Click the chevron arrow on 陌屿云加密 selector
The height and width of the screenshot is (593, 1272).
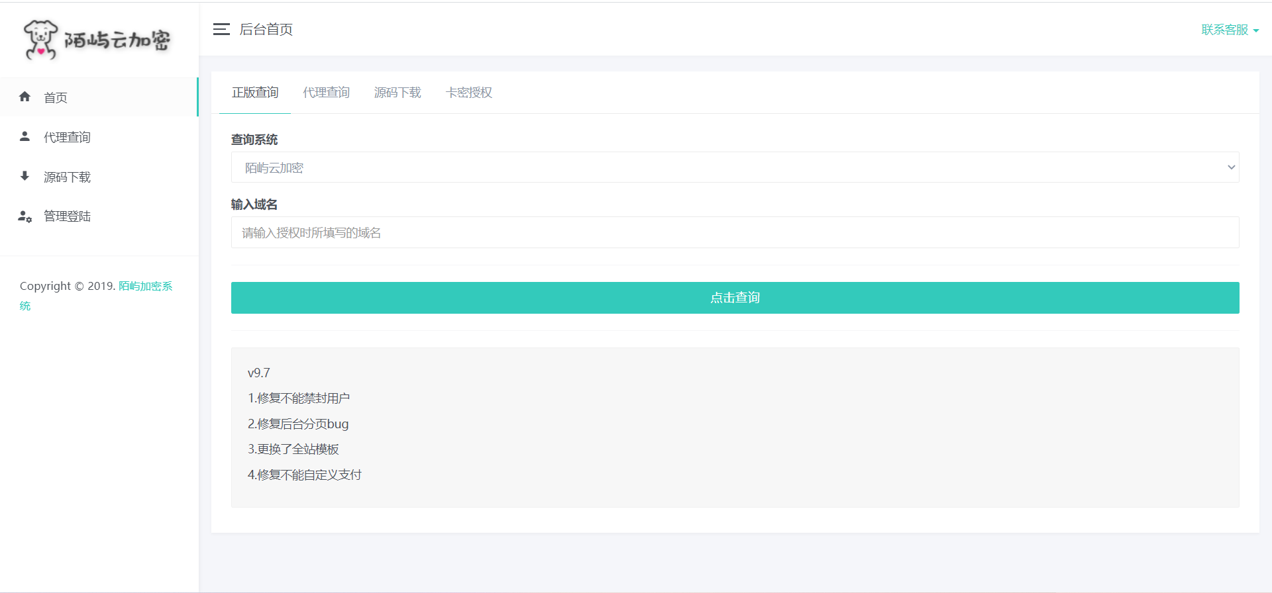pos(1231,167)
